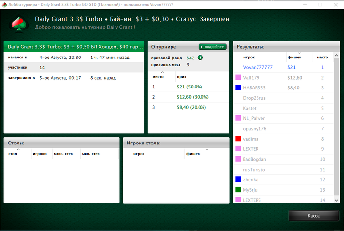Select first place prize '$21 (50.0%)'
344x231 pixels.
[x=190, y=87]
